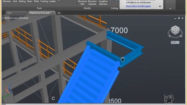Run the Structure Explode command
Image resolution: width=187 pixels, height=105 pixels.
(92, 3)
